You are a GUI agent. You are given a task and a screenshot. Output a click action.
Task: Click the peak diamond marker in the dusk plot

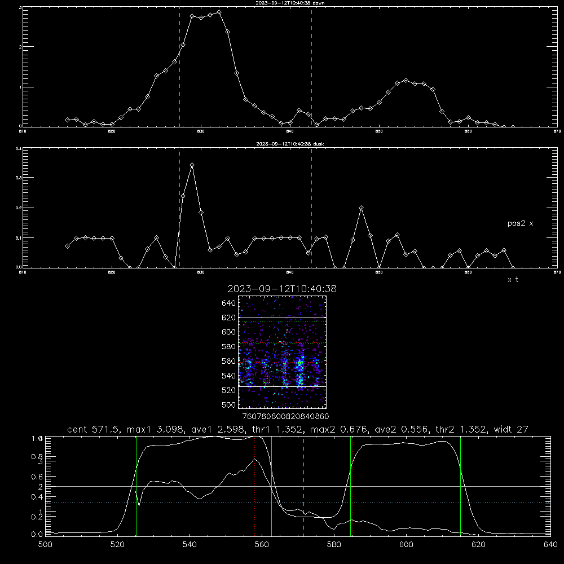192,165
